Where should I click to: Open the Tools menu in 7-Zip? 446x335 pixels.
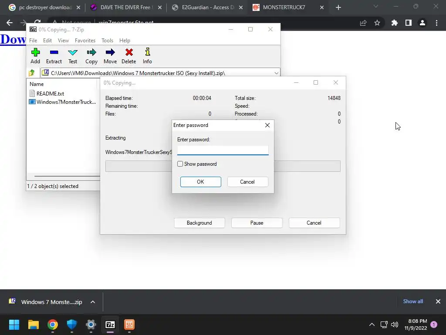click(107, 41)
